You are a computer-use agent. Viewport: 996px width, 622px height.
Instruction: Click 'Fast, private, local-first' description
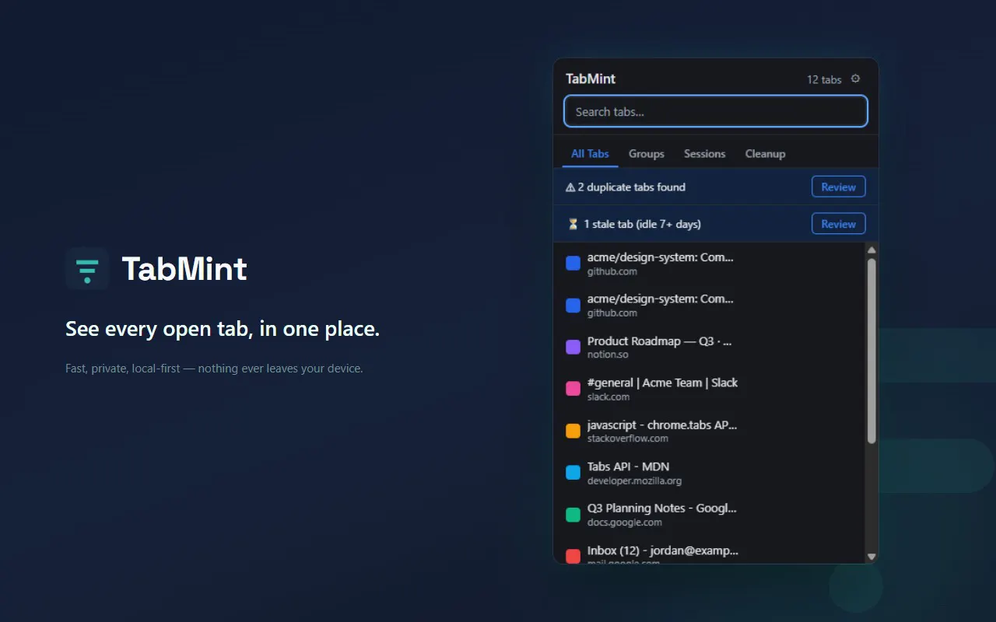[214, 369]
